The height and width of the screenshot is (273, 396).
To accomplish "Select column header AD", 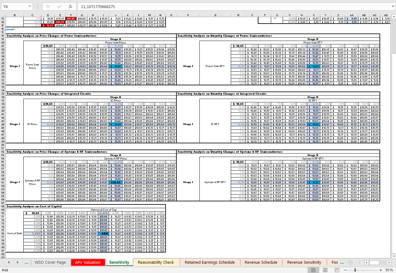I will pos(386,15).
